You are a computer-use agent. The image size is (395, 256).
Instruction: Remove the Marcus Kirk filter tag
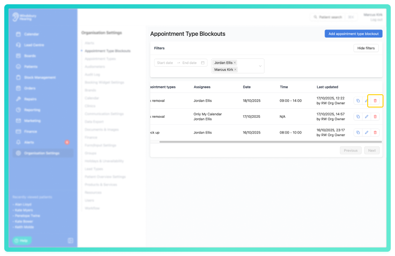pyautogui.click(x=235, y=70)
